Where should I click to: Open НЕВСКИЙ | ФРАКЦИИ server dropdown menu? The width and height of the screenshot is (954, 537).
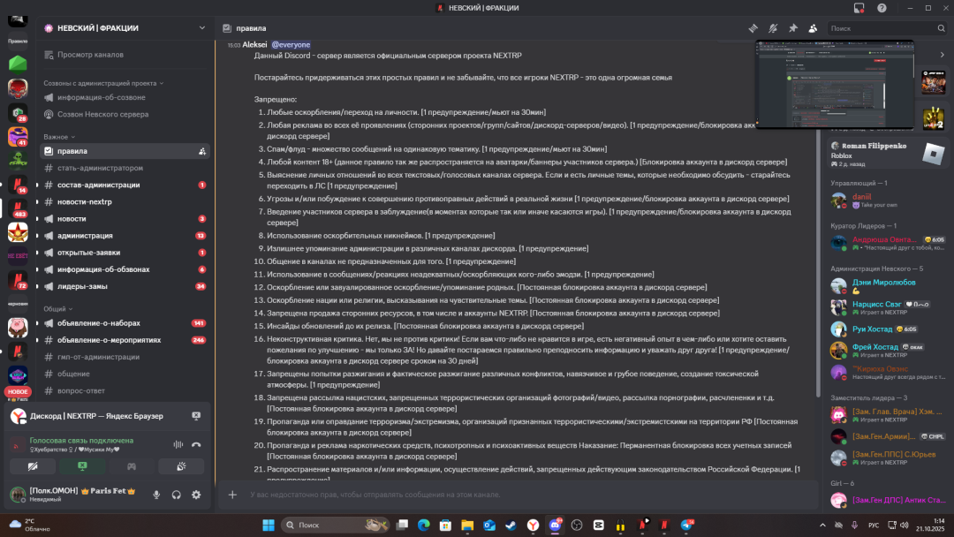coord(124,28)
